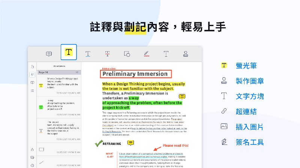This screenshot has width=300, height=168.
Task: Select the stamp tool in the toolbar
Action: pos(186,54)
